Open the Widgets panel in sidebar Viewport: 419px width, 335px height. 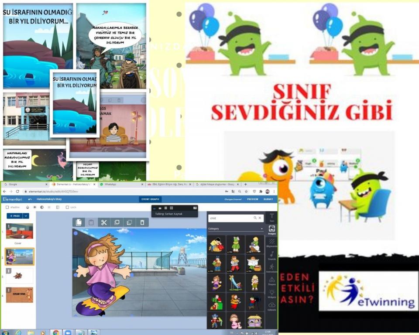271,294
